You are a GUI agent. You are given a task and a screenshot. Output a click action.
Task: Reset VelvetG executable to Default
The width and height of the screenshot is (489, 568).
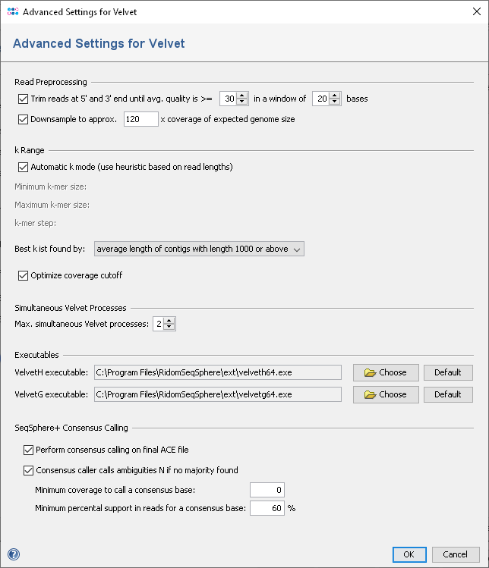click(x=448, y=394)
